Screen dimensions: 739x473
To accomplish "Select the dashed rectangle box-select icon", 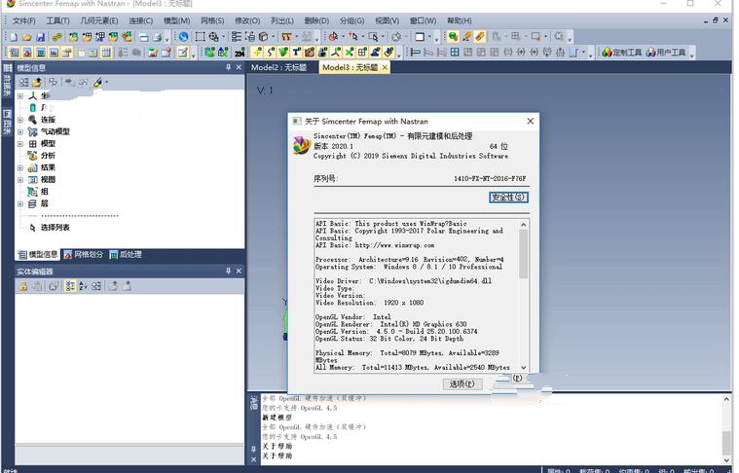I will (200, 37).
